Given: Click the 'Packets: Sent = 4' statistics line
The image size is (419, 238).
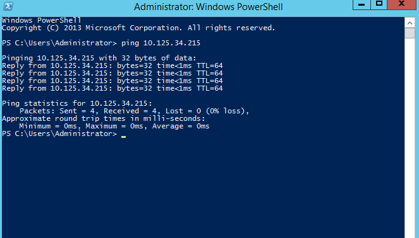Looking at the screenshot, I should [134, 111].
